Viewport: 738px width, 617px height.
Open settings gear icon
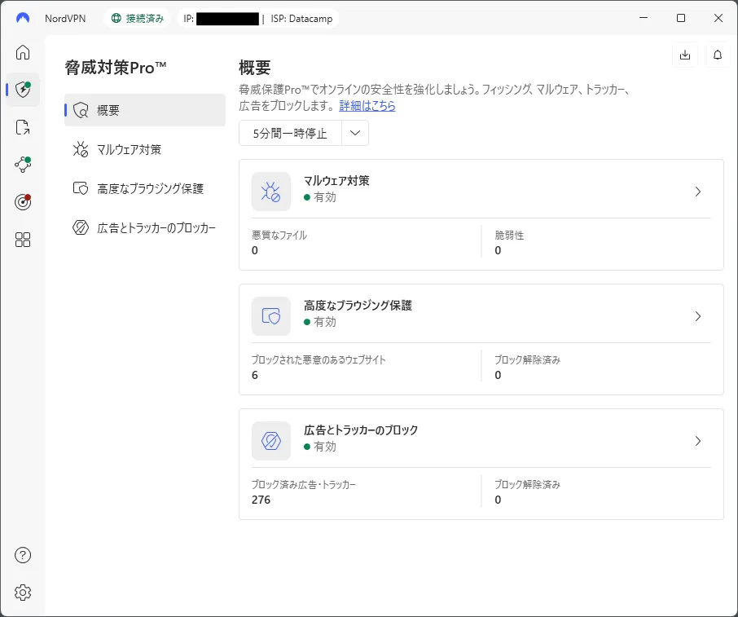tap(23, 593)
